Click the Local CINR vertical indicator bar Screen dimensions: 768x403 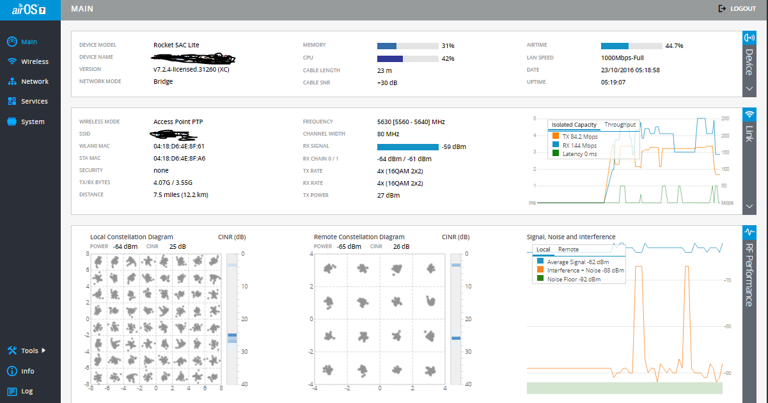pyautogui.click(x=232, y=319)
